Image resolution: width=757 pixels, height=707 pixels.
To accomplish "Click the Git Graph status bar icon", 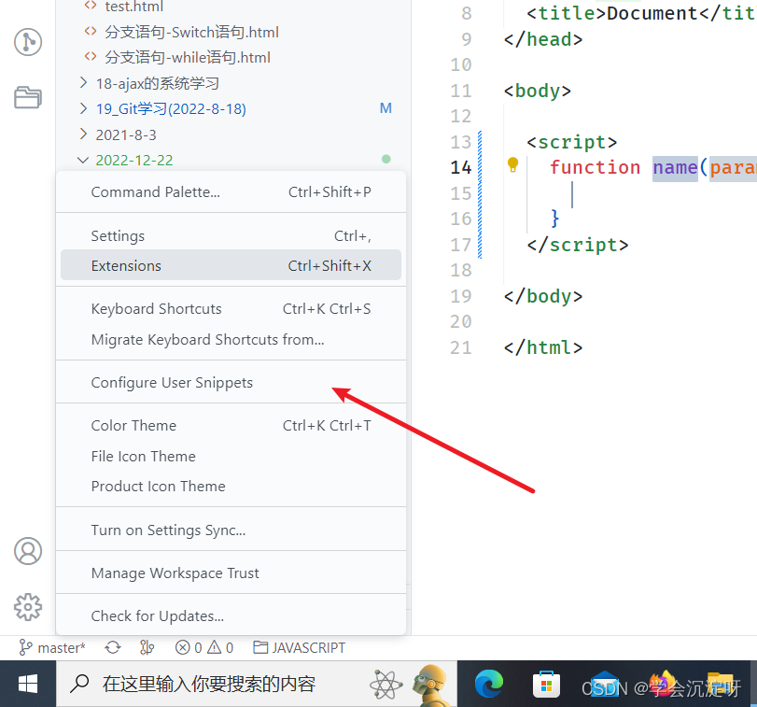I will click(147, 647).
